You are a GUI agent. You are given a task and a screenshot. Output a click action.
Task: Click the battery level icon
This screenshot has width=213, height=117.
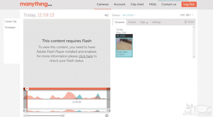point(188,15)
